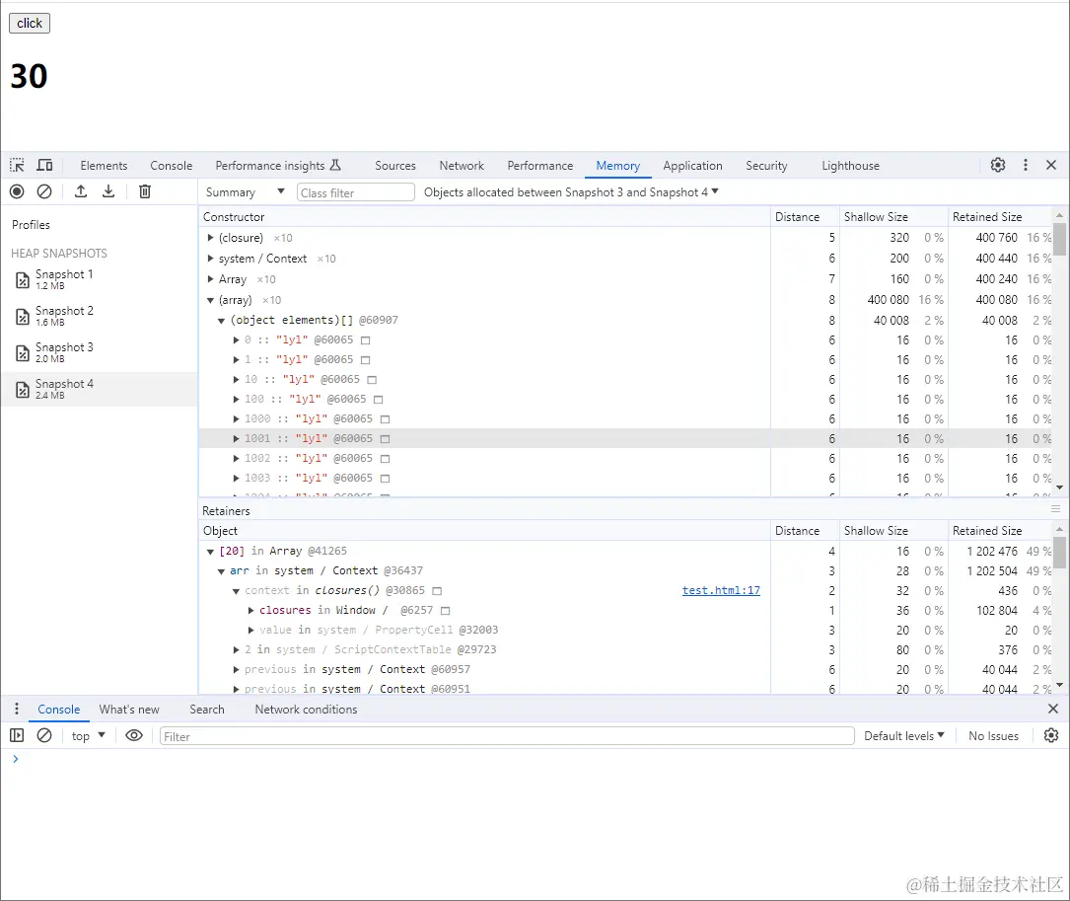The image size is (1070, 901).
Task: Toggle the console sidebar icon
Action: pos(17,735)
